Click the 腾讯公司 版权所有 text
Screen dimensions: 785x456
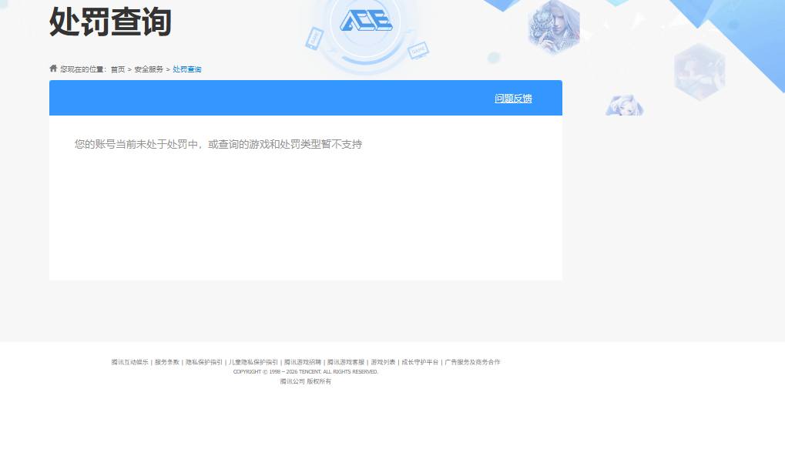pyautogui.click(x=305, y=381)
